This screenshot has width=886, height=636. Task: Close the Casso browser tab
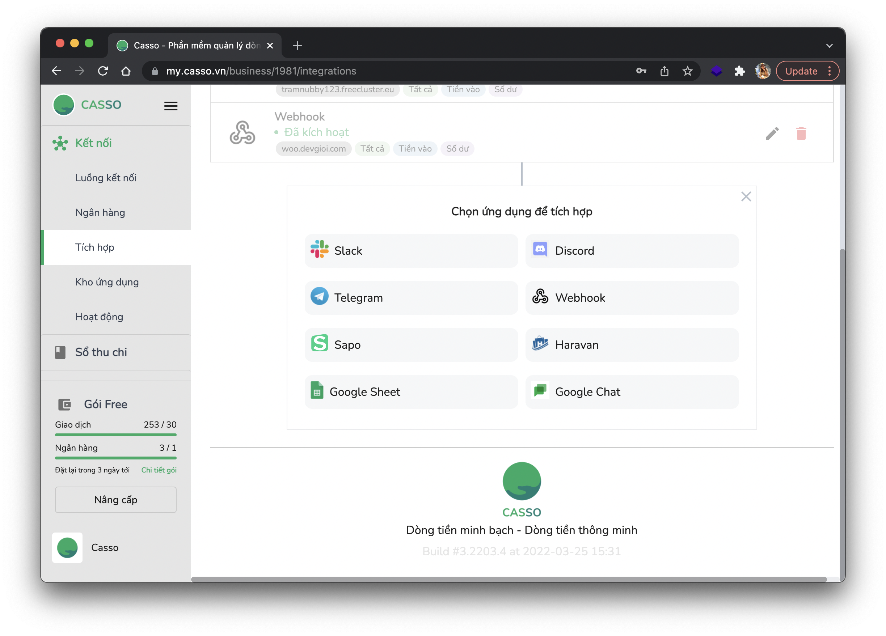coord(270,46)
